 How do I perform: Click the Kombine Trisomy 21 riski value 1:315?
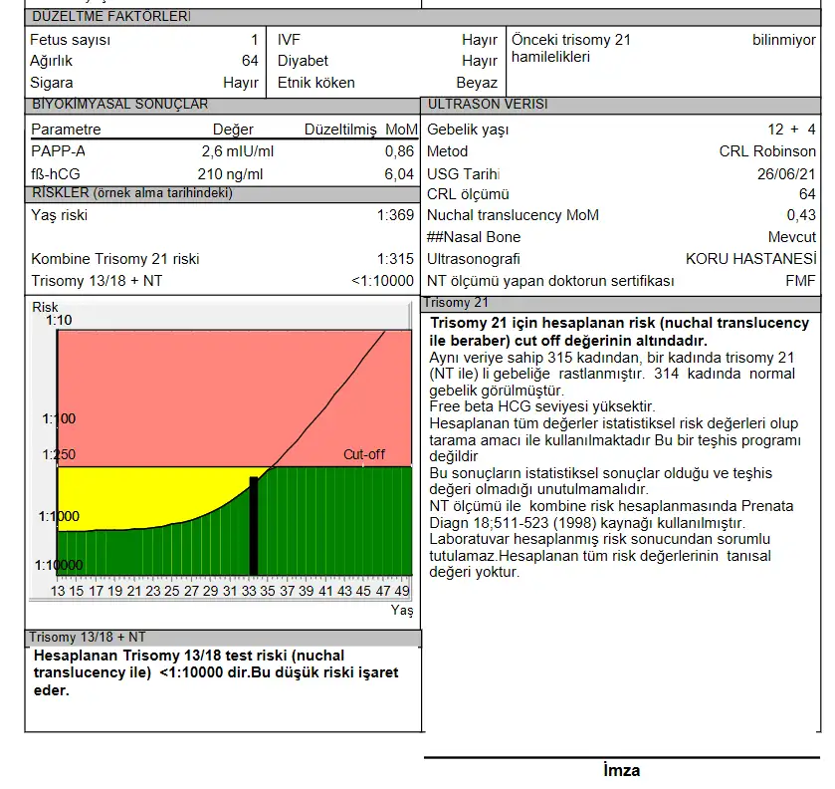pos(395,259)
